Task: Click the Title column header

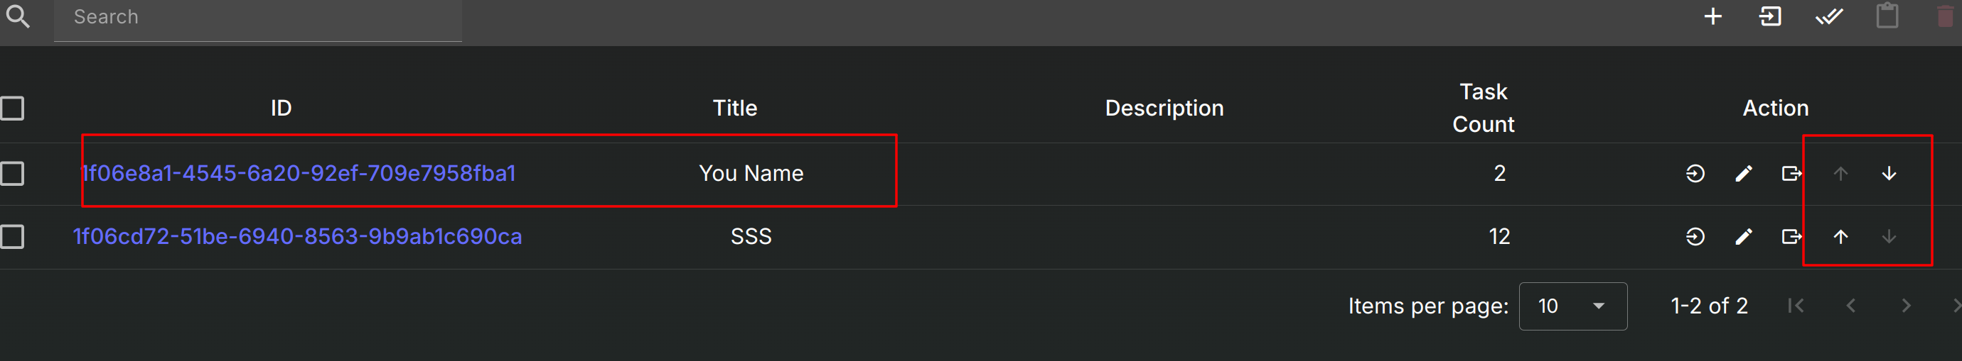Action: click(x=735, y=109)
